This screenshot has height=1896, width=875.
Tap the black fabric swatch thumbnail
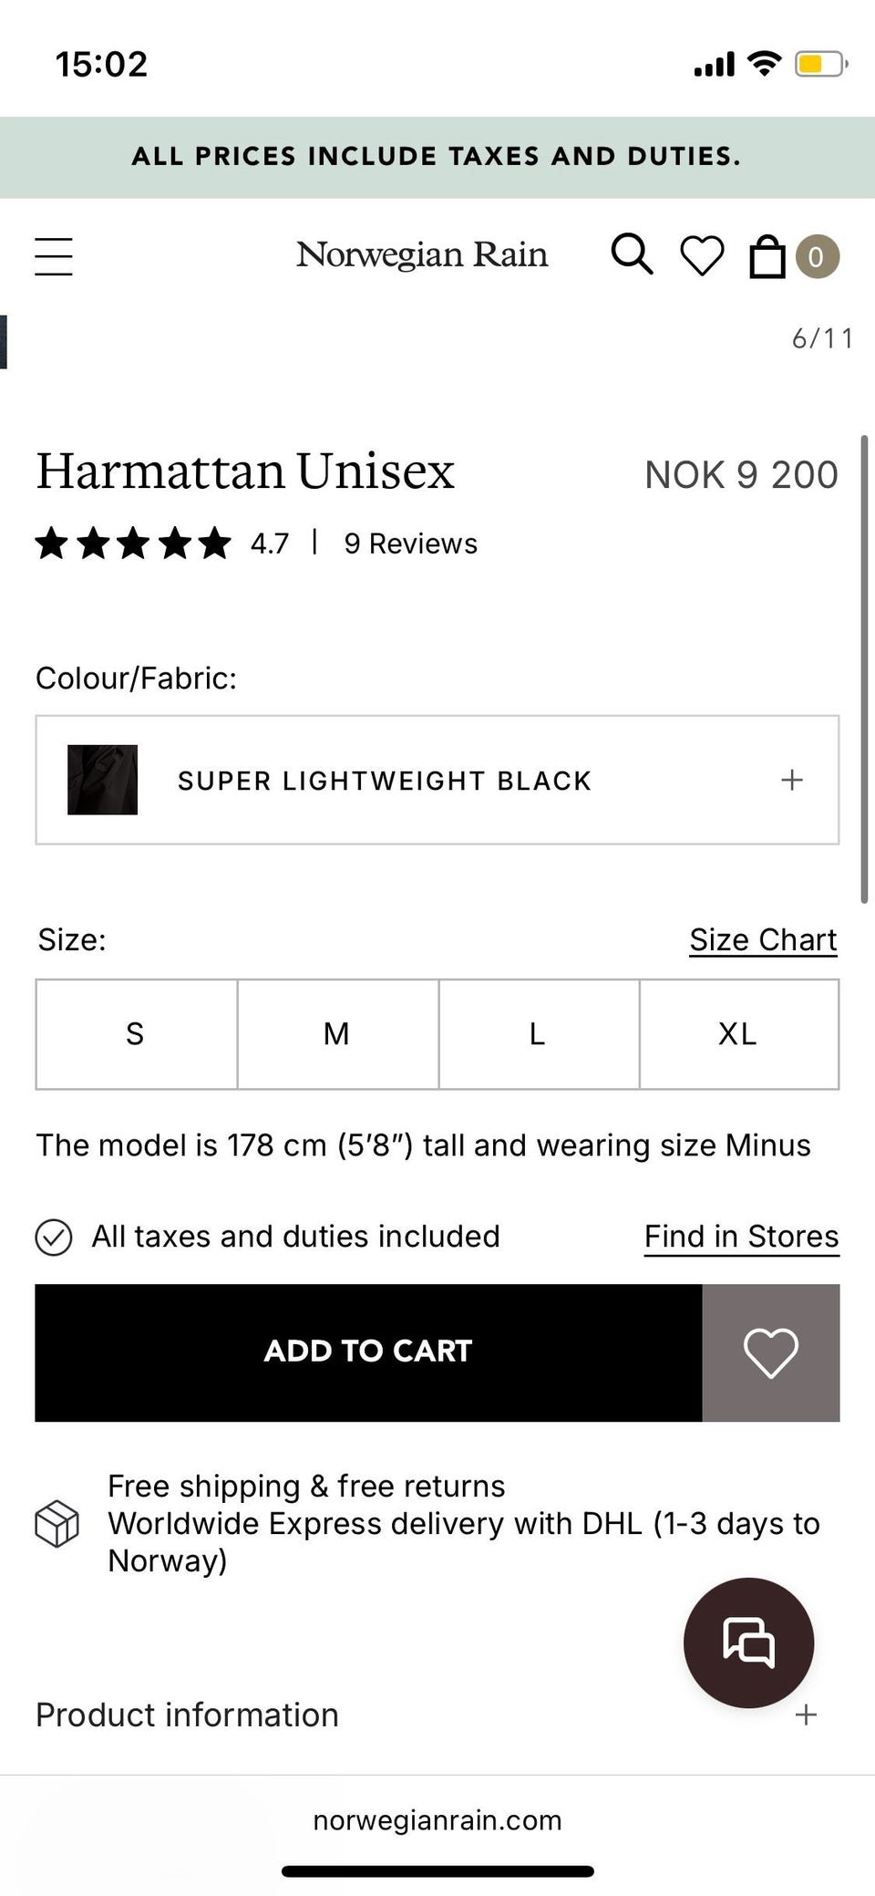point(102,780)
